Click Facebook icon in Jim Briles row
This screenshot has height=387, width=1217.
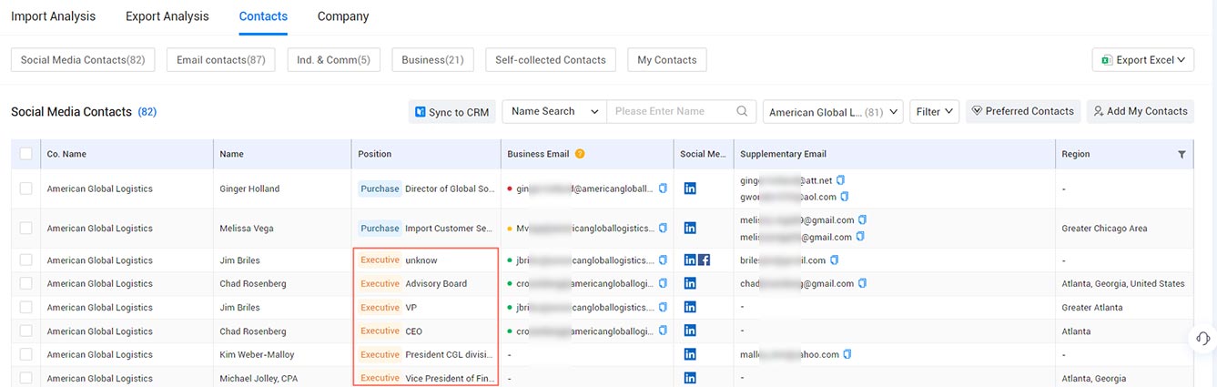click(x=704, y=260)
